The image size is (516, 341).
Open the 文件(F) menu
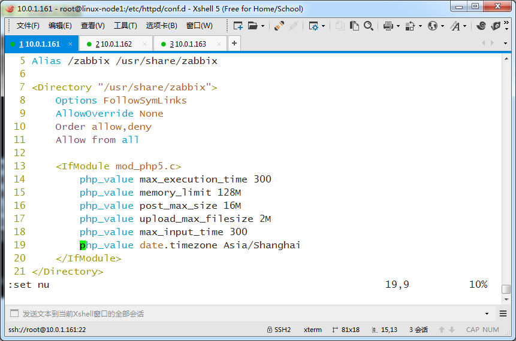click(x=28, y=26)
